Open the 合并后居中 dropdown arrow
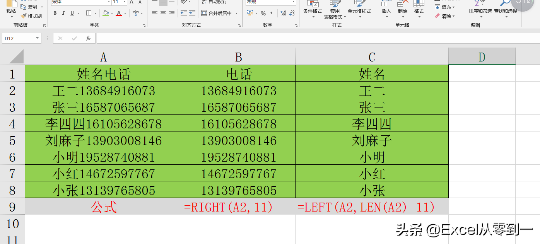 [x=236, y=13]
